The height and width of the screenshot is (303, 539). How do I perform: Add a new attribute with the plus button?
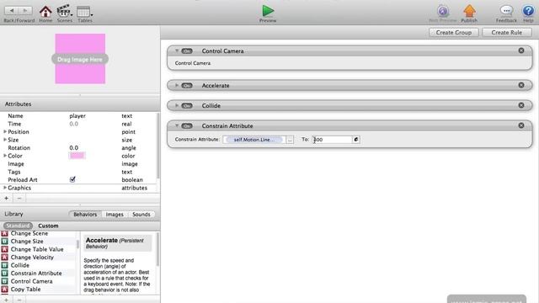pyautogui.click(x=6, y=199)
